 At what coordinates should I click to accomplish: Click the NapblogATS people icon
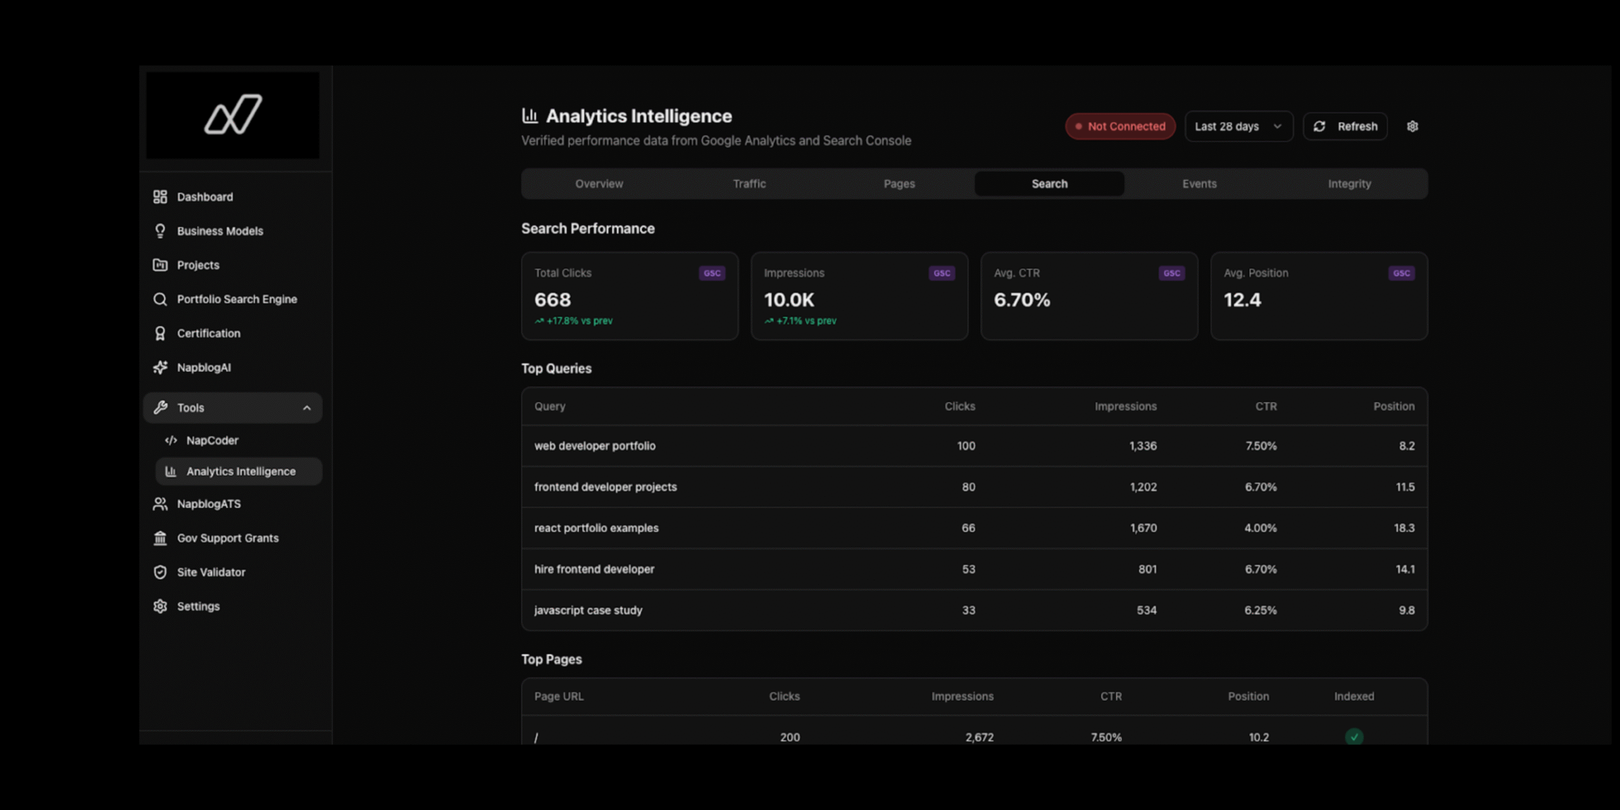click(160, 504)
